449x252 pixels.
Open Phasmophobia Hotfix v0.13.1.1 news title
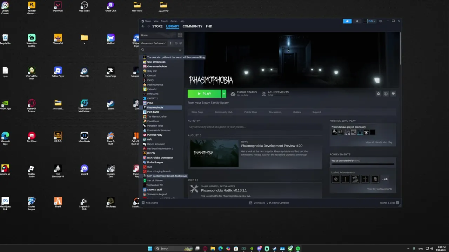(224, 190)
